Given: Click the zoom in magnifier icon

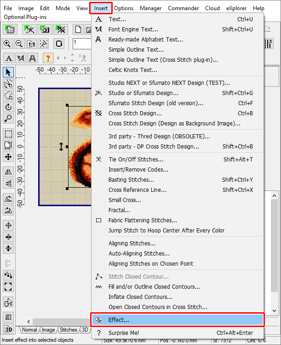Looking at the screenshot, I should click(x=8, y=43).
